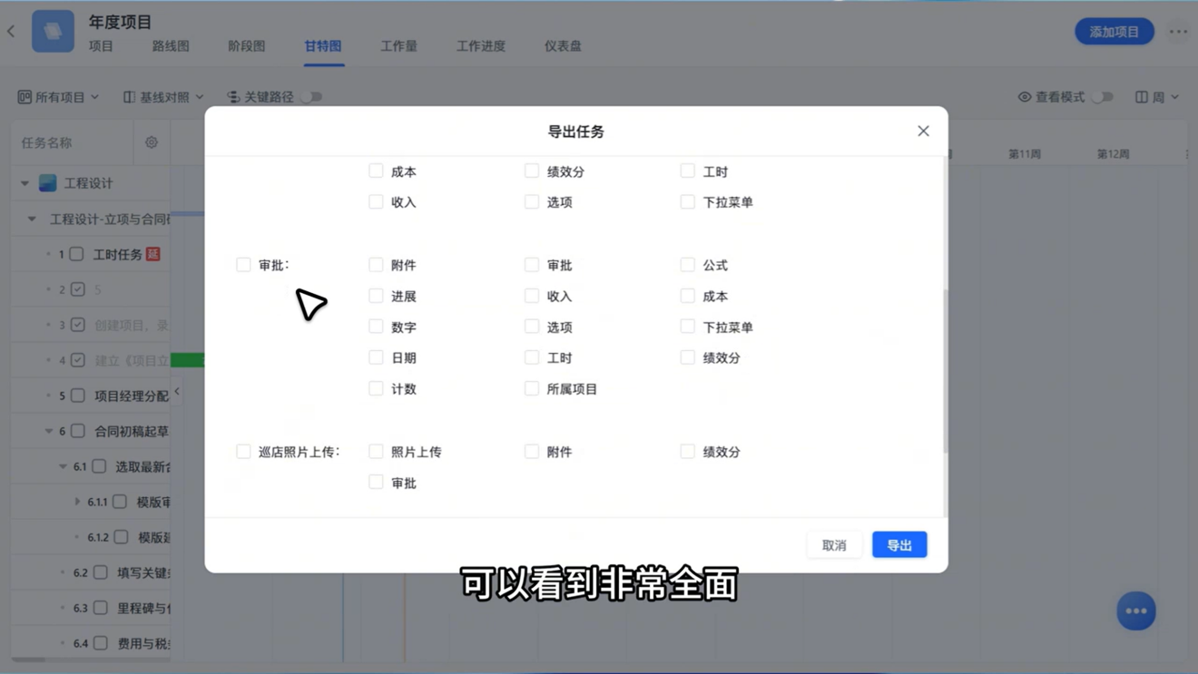Toggle the 关键路径 switch
Image resolution: width=1198 pixels, height=674 pixels.
311,97
